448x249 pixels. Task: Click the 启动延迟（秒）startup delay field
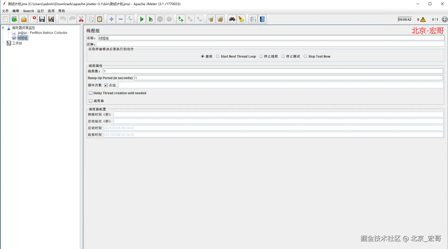(x=278, y=121)
